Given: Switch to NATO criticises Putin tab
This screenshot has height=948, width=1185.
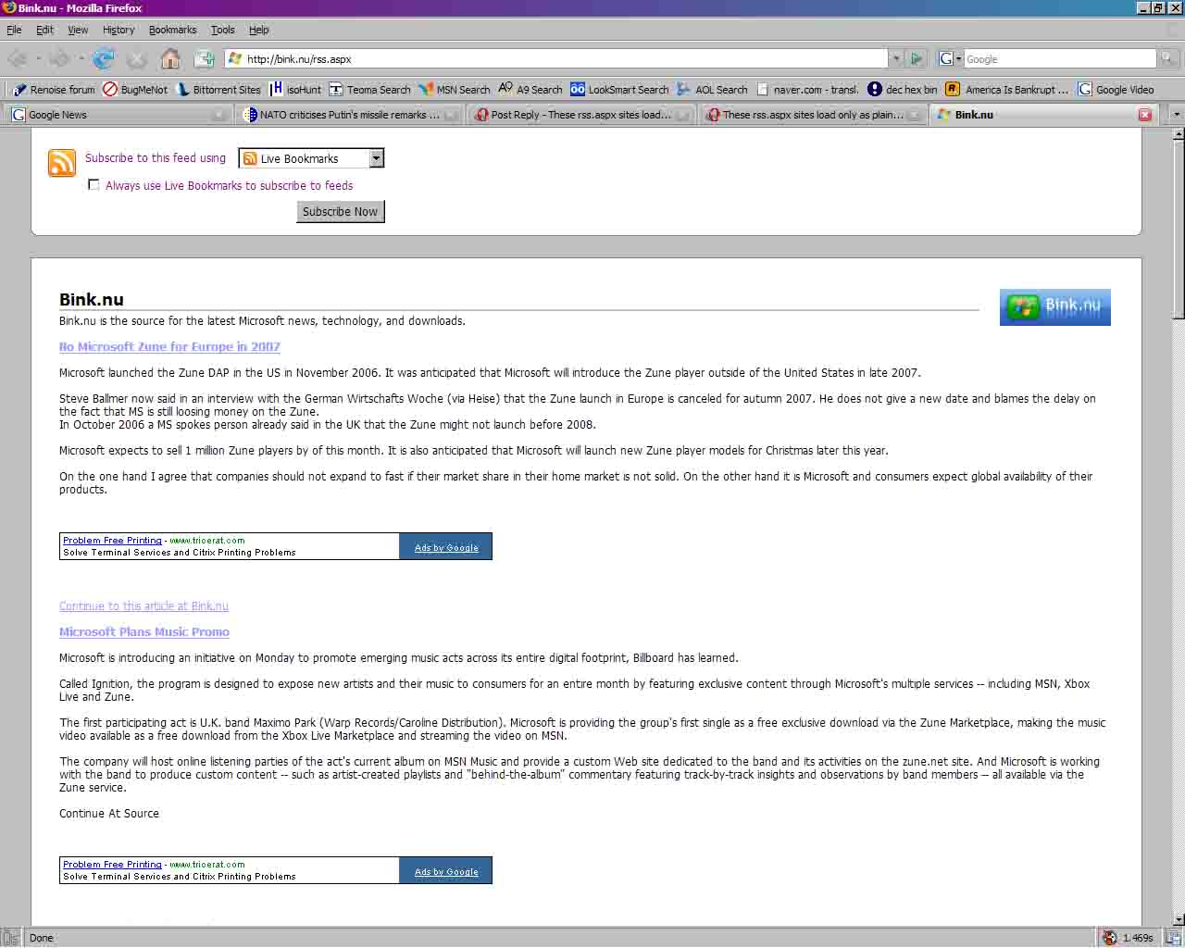Looking at the screenshot, I should [349, 115].
